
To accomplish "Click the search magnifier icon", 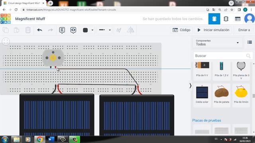I will click(x=248, y=56).
